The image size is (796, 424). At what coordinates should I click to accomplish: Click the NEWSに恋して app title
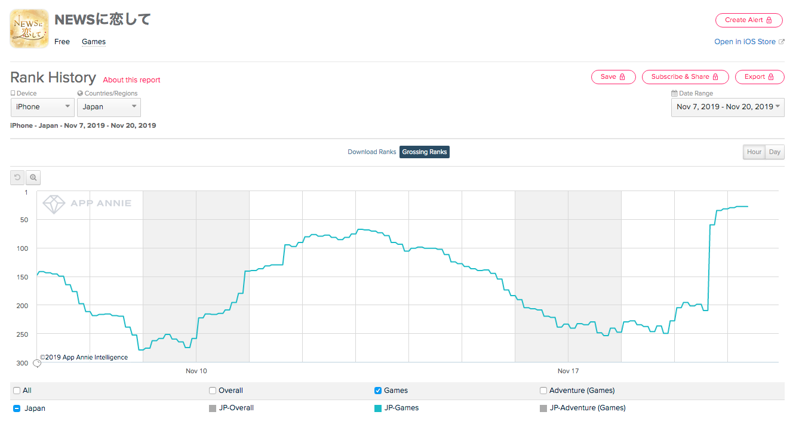(x=102, y=20)
